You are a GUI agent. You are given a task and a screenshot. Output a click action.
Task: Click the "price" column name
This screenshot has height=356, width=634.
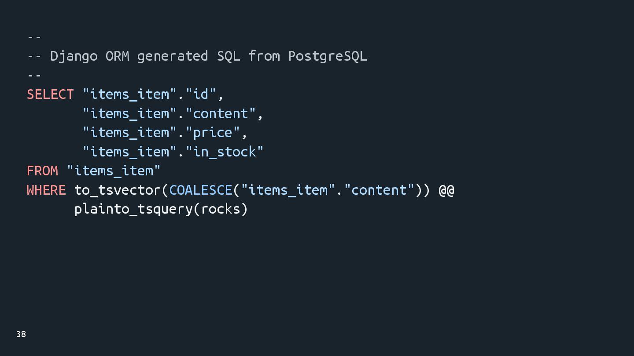tap(213, 132)
